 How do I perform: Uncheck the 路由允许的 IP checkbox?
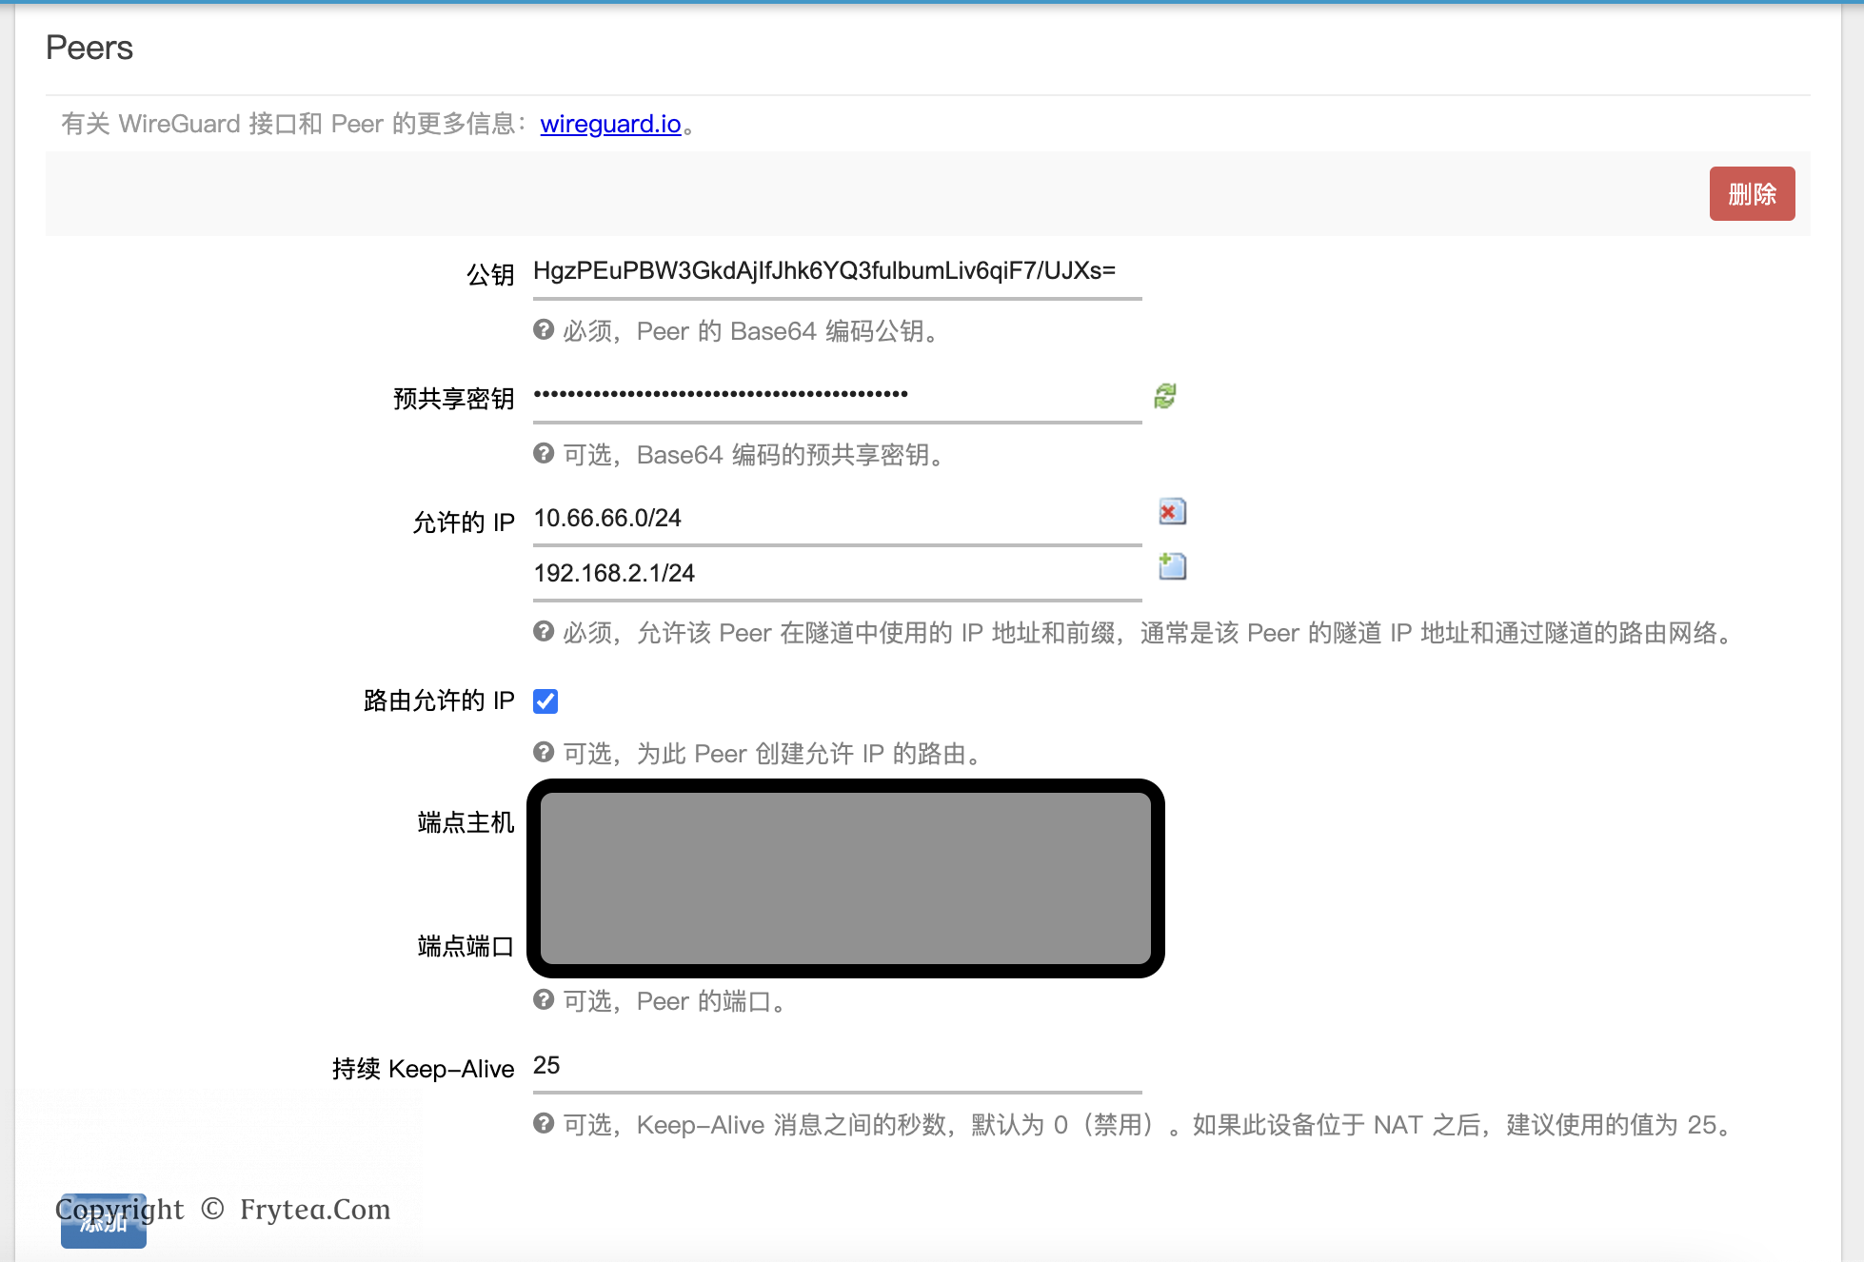coord(545,701)
